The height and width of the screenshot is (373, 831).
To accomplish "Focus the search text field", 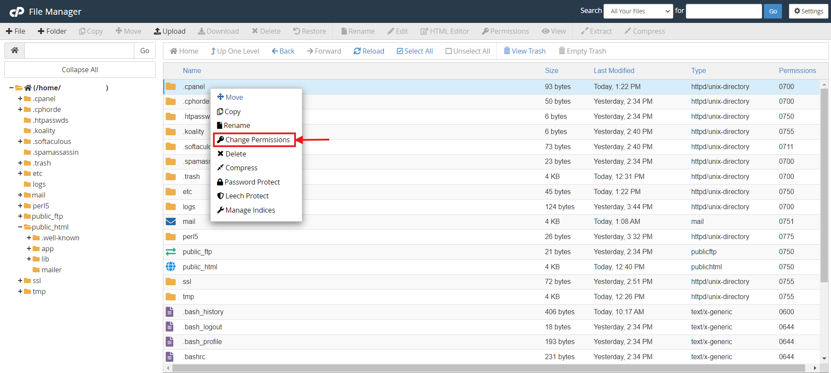I will tap(724, 11).
